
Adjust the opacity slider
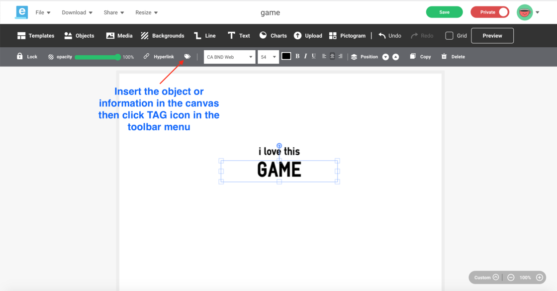point(97,57)
